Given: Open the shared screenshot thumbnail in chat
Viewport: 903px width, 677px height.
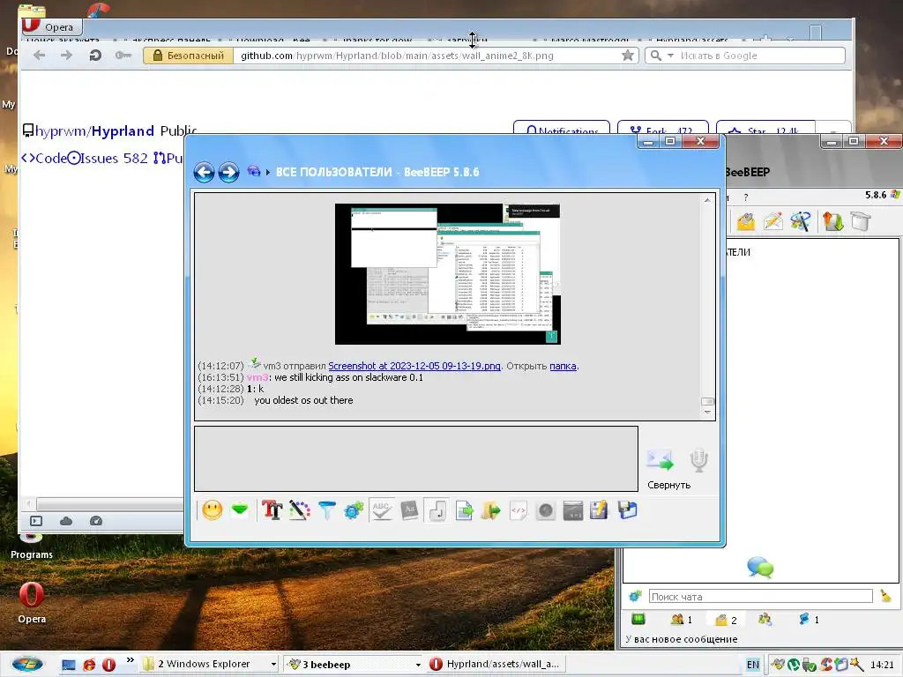Looking at the screenshot, I should 447,274.
